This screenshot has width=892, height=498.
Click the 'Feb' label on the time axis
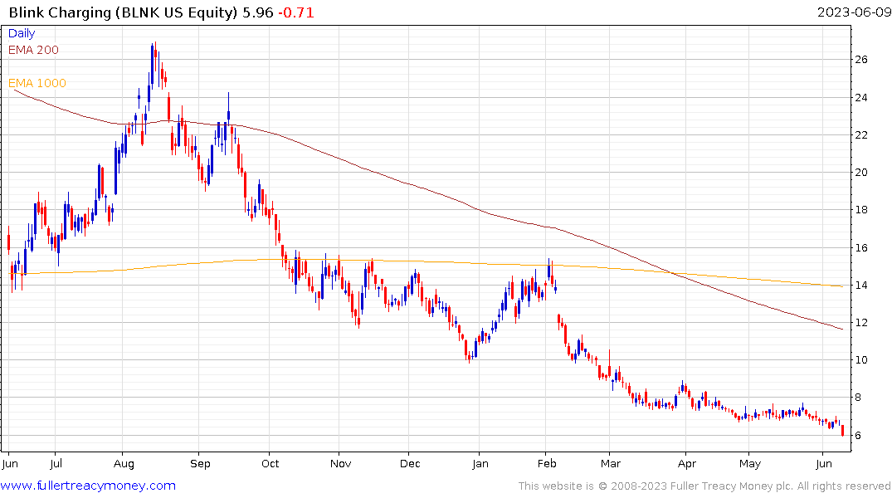(547, 464)
